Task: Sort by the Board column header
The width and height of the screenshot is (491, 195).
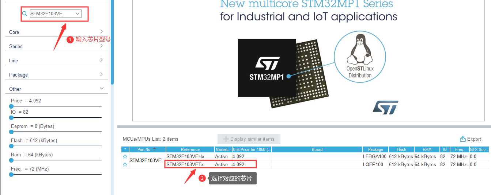Action: 317,149
